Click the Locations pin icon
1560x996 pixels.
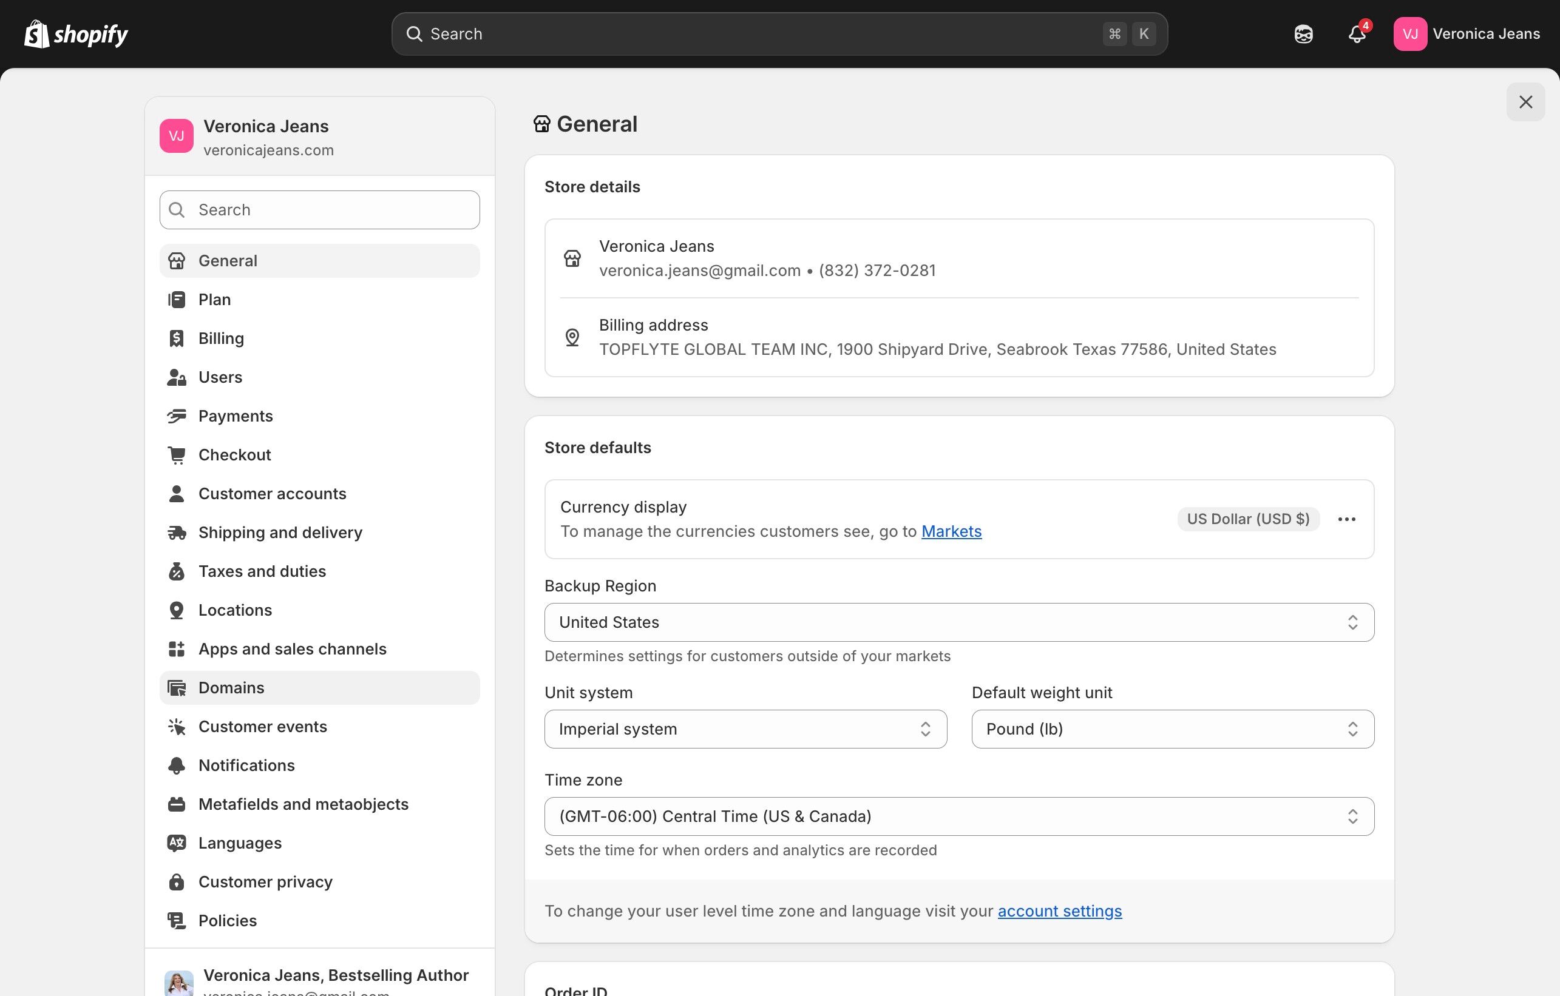tap(176, 610)
